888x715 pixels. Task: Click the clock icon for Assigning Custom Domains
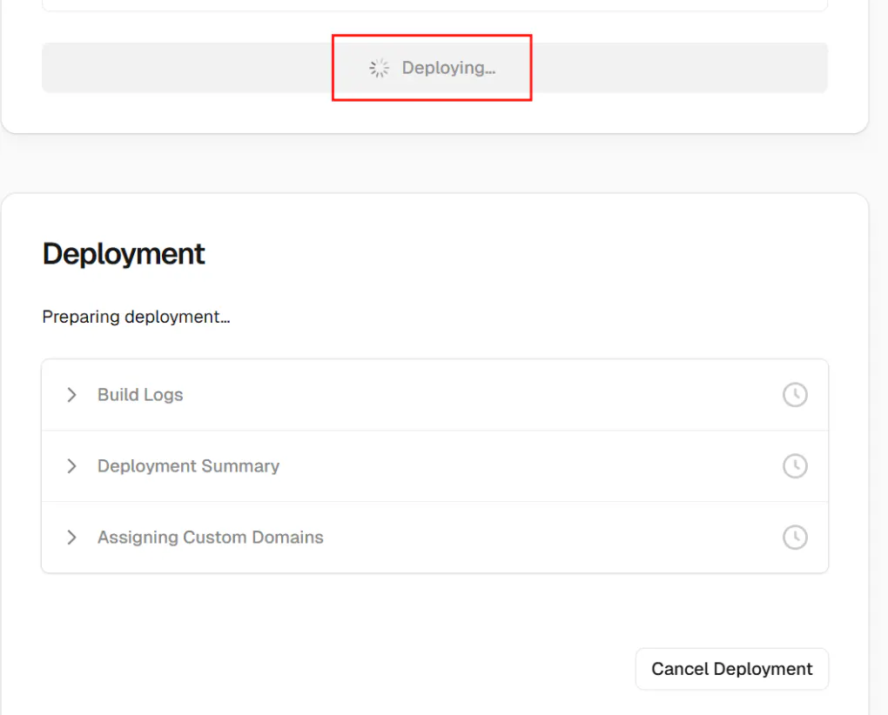pos(795,538)
